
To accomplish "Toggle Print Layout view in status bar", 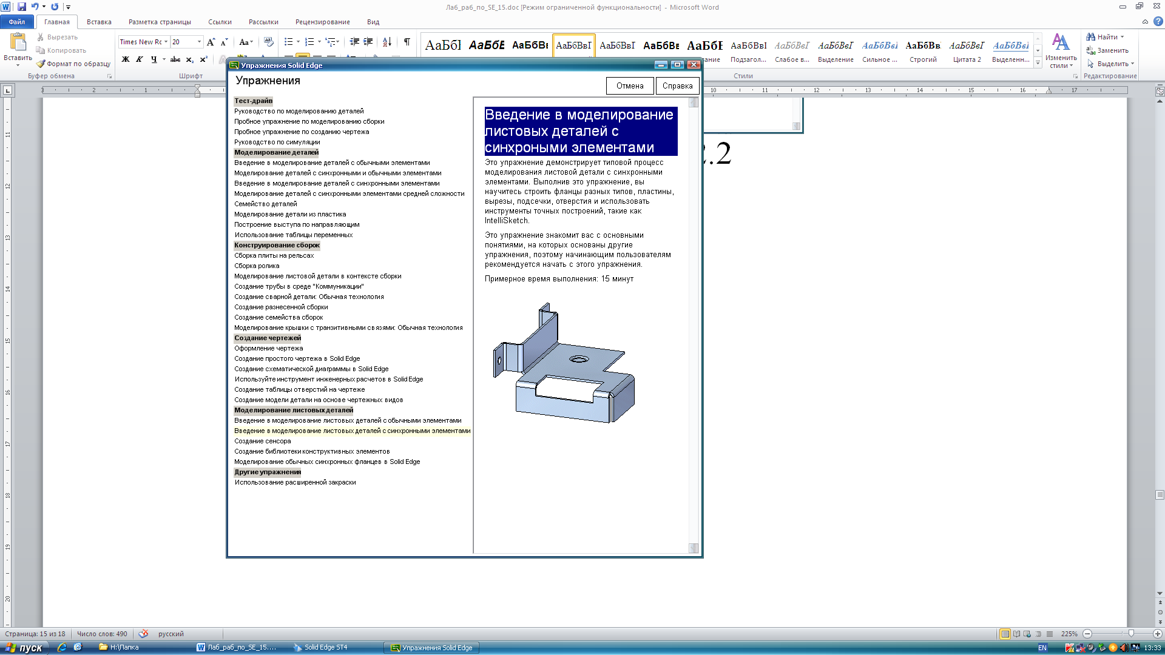I will point(1005,634).
